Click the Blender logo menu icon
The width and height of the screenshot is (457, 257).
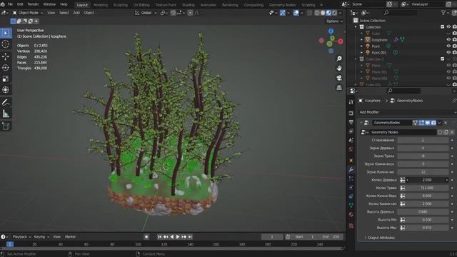[x=3, y=4]
